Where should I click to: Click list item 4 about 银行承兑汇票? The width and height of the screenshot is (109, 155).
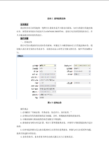pos(55,125)
